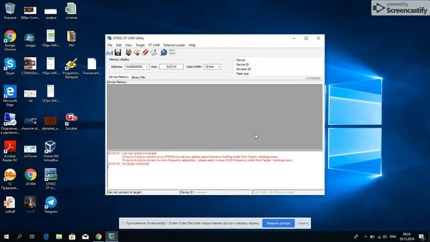
Task: Toggle the LiveUpdate checkbox
Action: pos(303,78)
